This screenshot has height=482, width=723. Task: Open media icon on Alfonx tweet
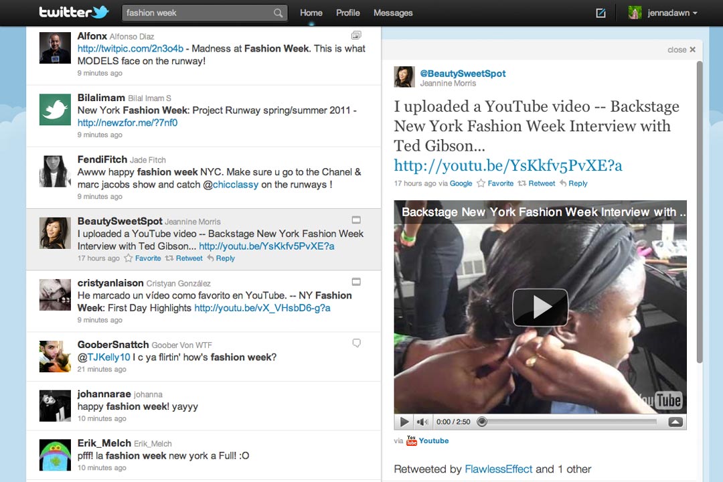pos(356,35)
